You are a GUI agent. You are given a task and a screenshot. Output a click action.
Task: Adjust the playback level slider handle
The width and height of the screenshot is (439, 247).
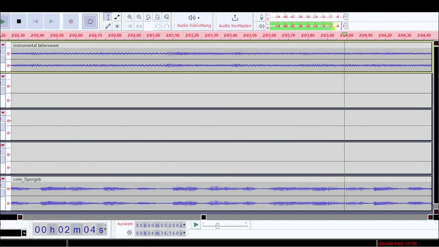click(x=345, y=26)
